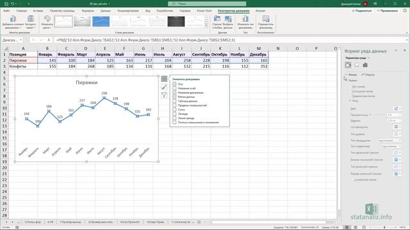Open the Change Colors palette button
Screen dimensions: 410x230
pyautogui.click(x=47, y=22)
